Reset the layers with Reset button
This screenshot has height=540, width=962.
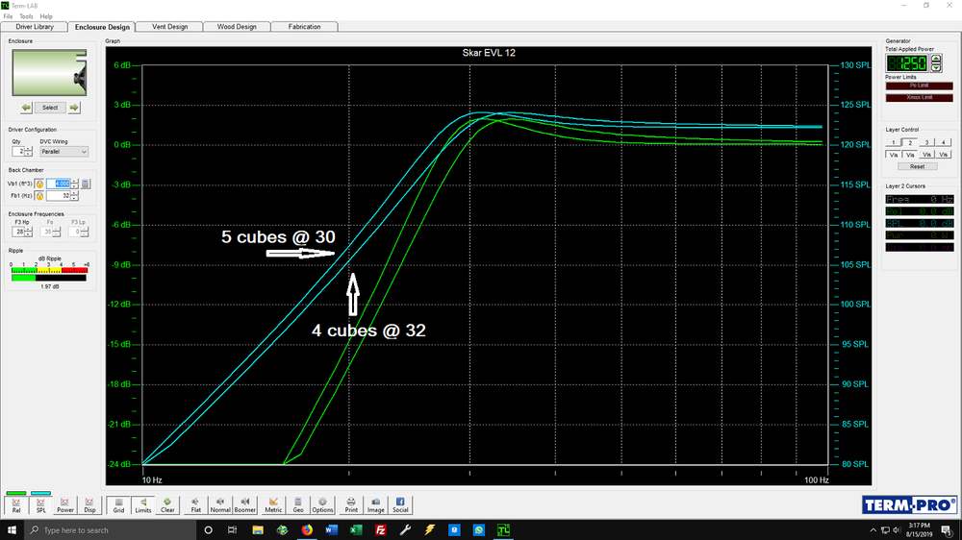coord(917,167)
